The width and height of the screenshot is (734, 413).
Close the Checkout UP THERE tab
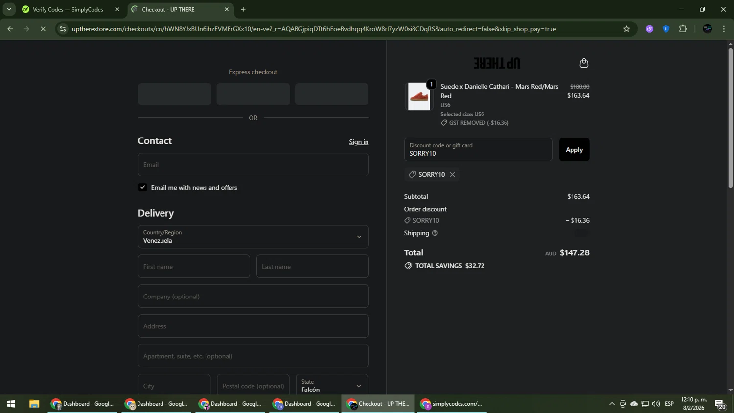227,9
